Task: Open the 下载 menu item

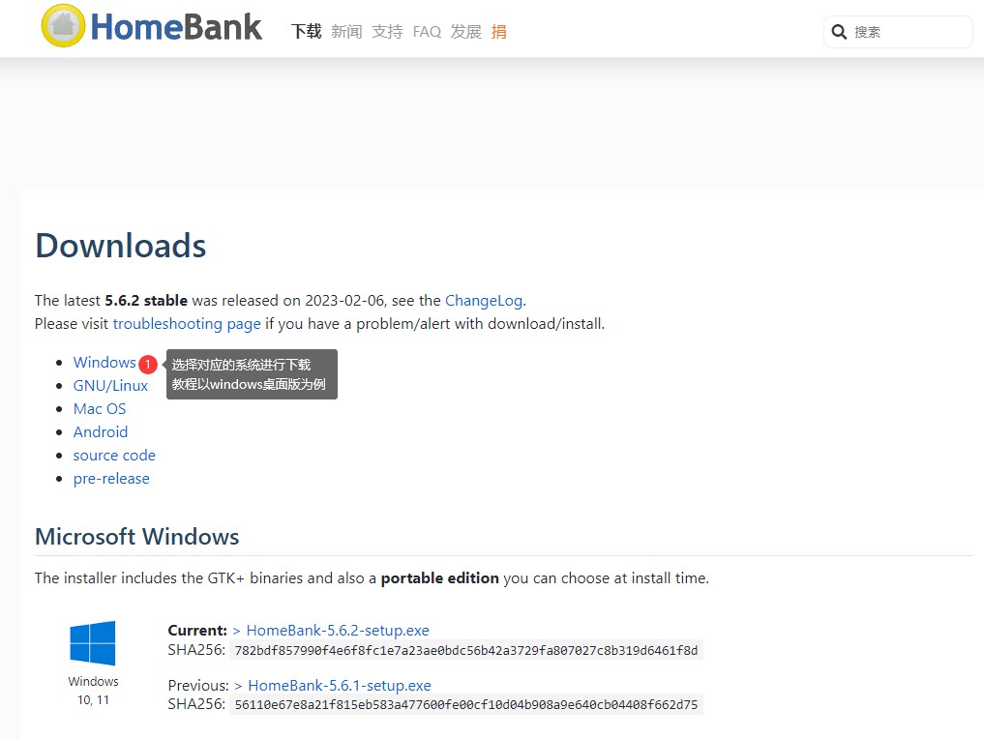Action: point(307,31)
